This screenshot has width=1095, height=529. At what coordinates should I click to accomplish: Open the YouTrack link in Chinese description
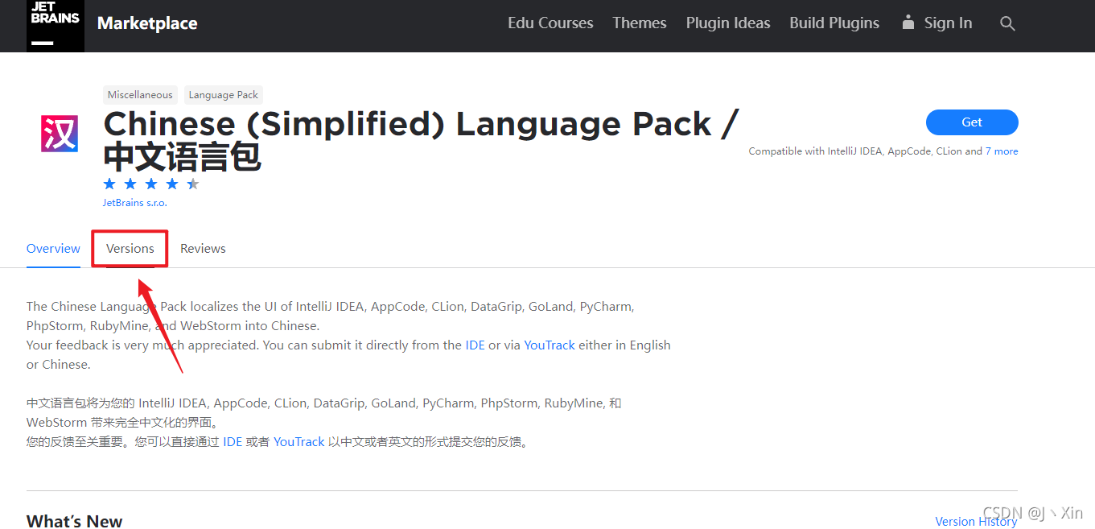coord(299,441)
